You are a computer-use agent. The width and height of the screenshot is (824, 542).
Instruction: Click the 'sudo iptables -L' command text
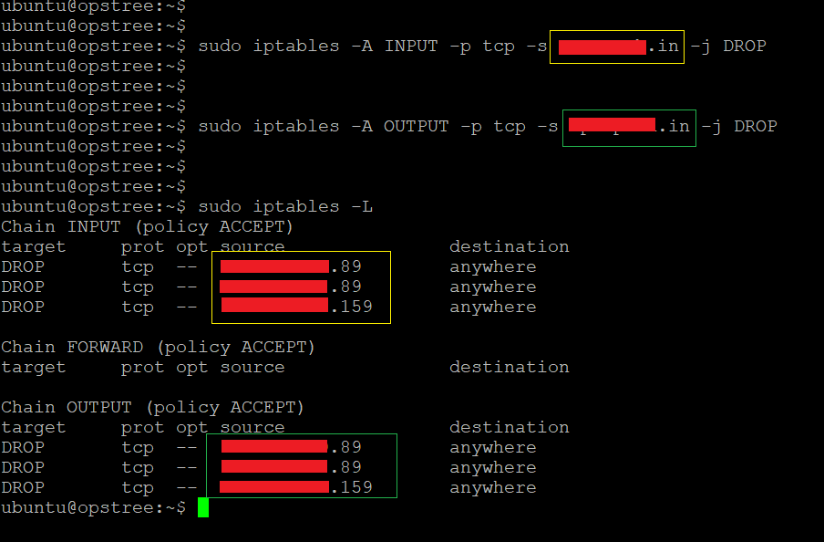click(285, 207)
